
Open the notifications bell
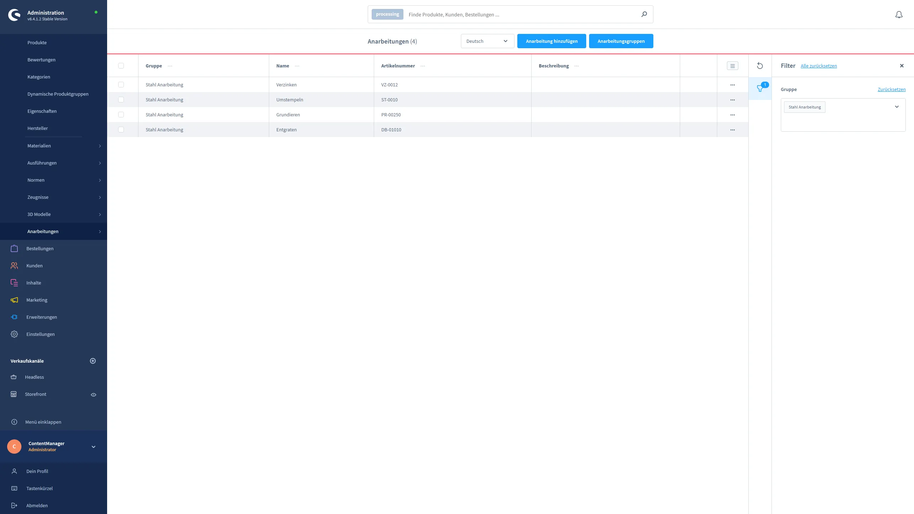[x=899, y=15]
